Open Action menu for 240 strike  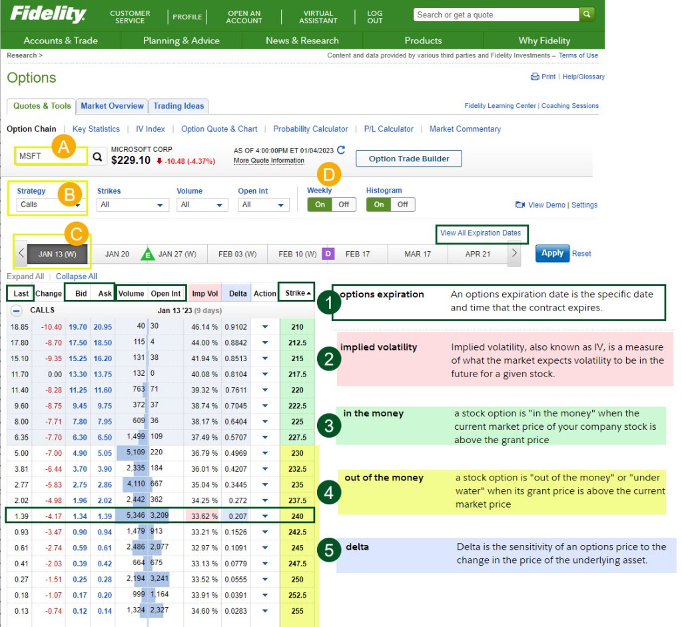pyautogui.click(x=264, y=516)
